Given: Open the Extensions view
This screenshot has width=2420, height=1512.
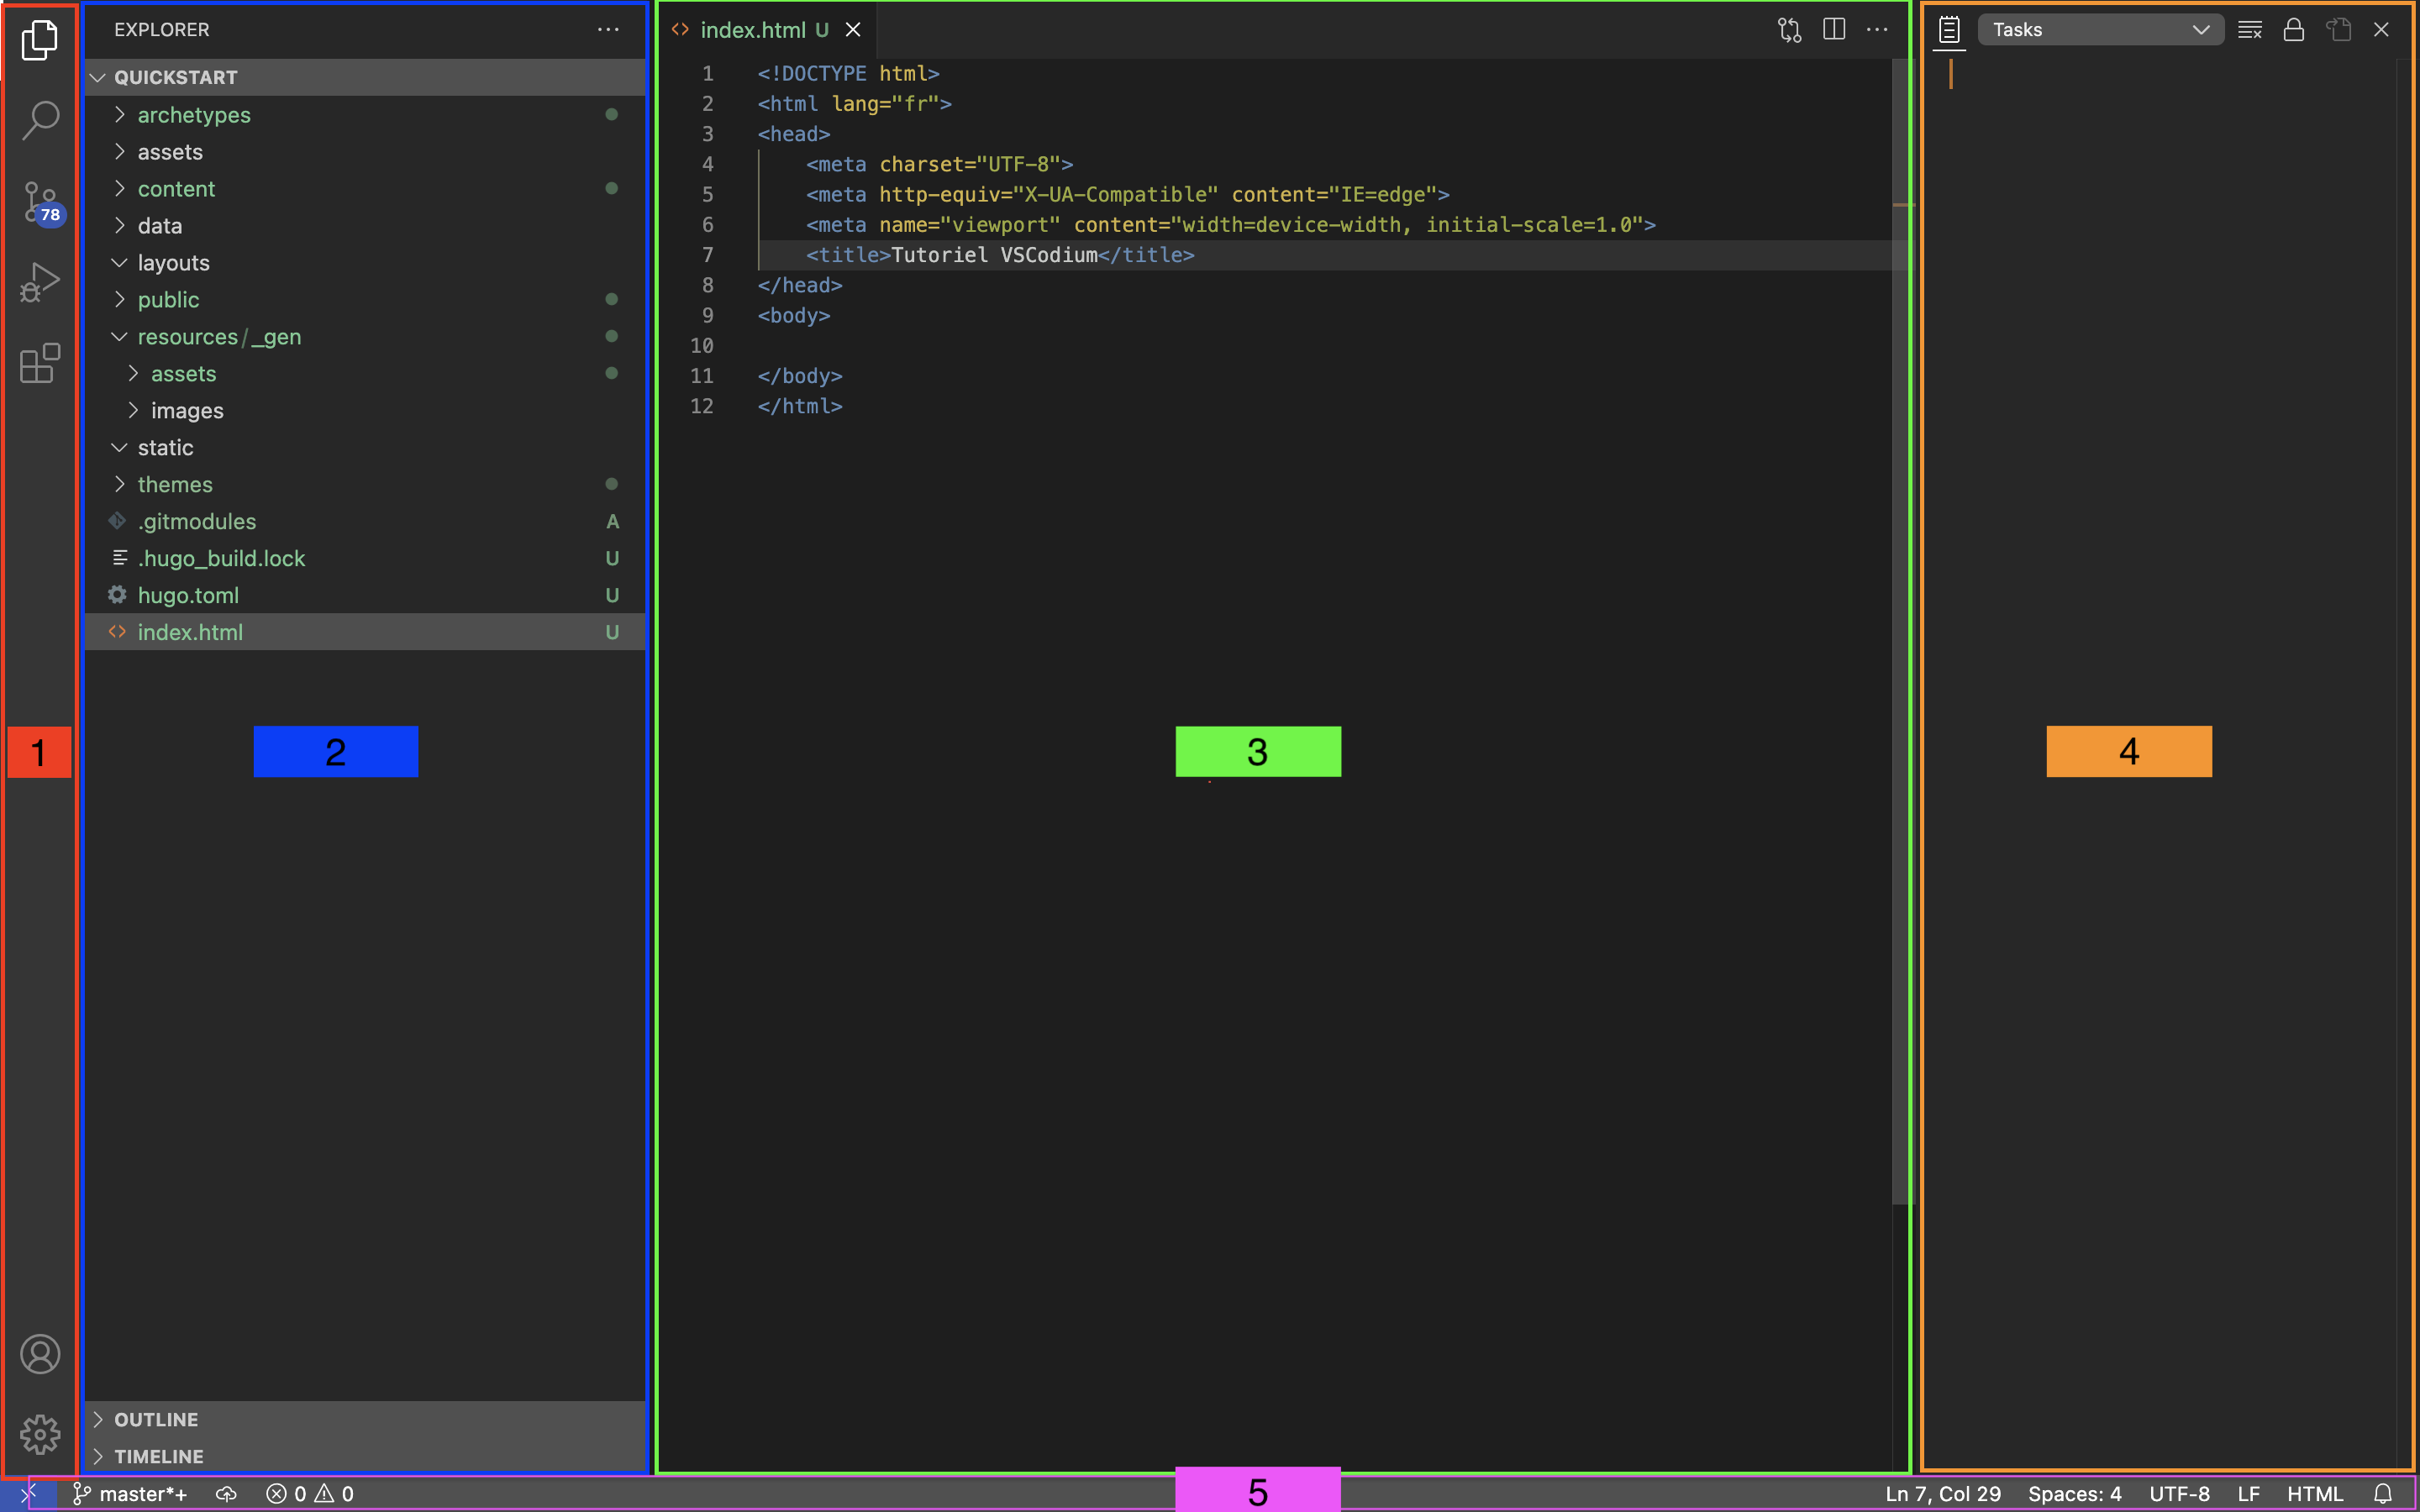Looking at the screenshot, I should [x=40, y=364].
